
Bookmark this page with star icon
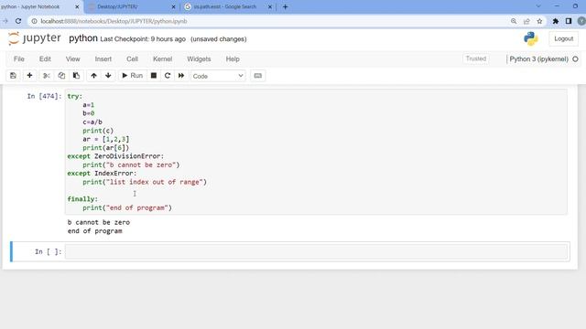point(539,21)
